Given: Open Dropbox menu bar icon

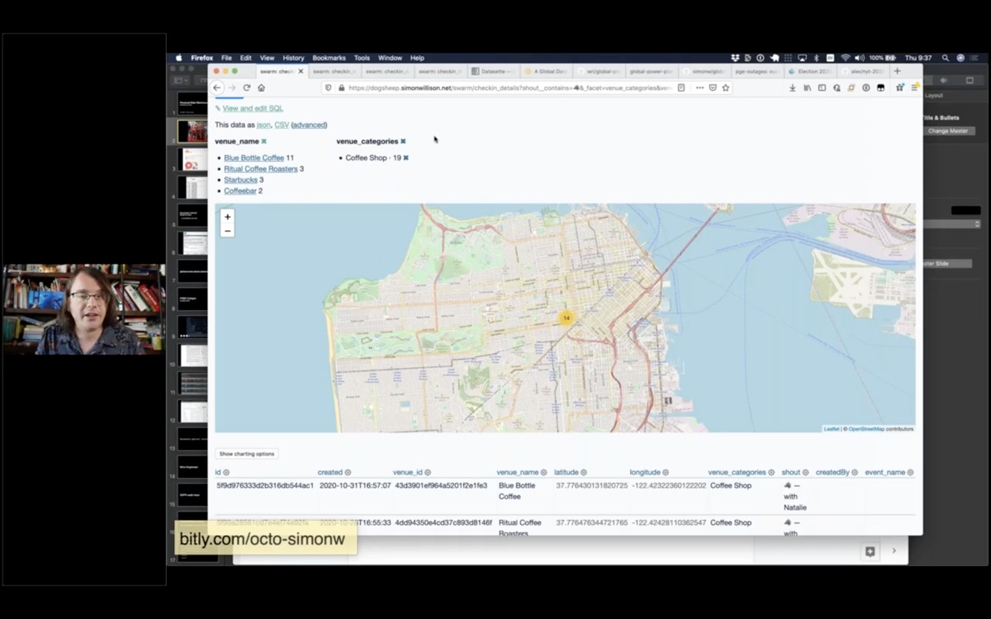Looking at the screenshot, I should click(735, 58).
